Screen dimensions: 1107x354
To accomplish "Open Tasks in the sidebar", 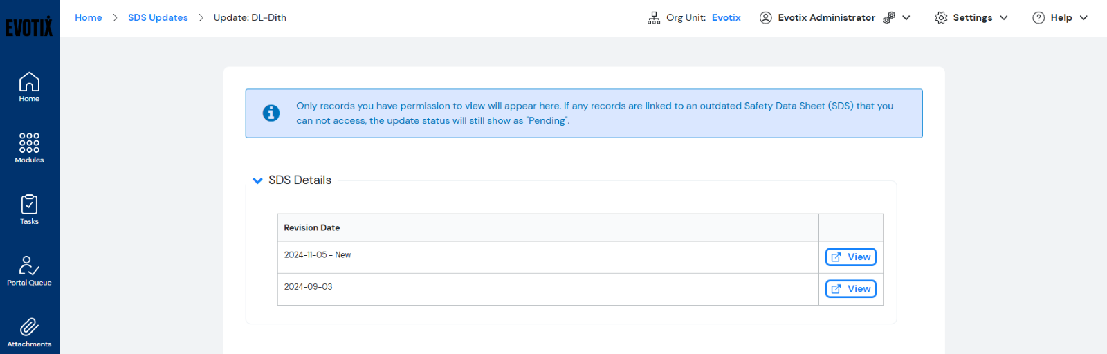I will point(29,209).
